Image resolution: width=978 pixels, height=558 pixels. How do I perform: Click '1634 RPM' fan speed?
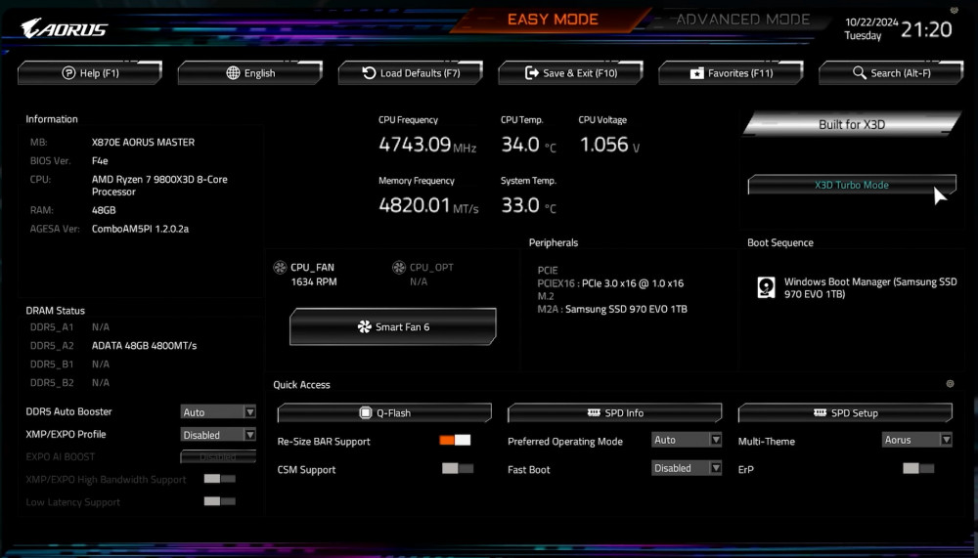coord(314,281)
